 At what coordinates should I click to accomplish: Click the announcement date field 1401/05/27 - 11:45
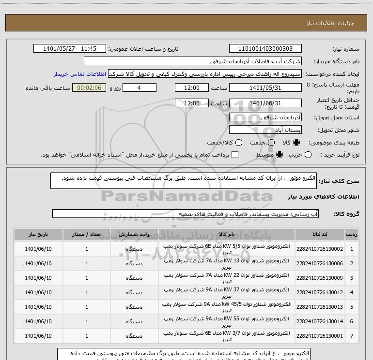coord(70,49)
